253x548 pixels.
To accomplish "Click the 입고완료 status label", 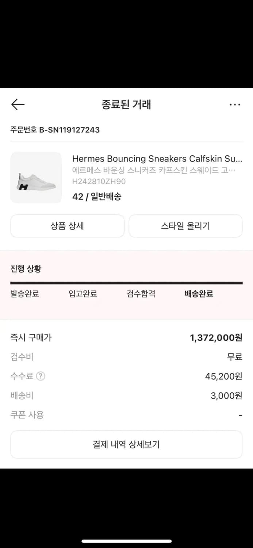I will click(82, 293).
